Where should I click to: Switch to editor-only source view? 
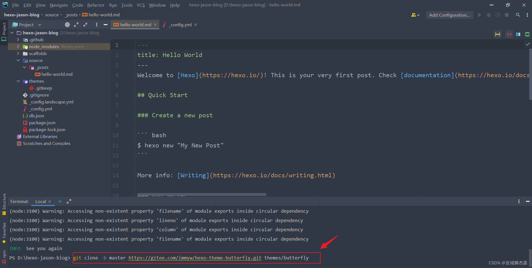click(x=509, y=34)
